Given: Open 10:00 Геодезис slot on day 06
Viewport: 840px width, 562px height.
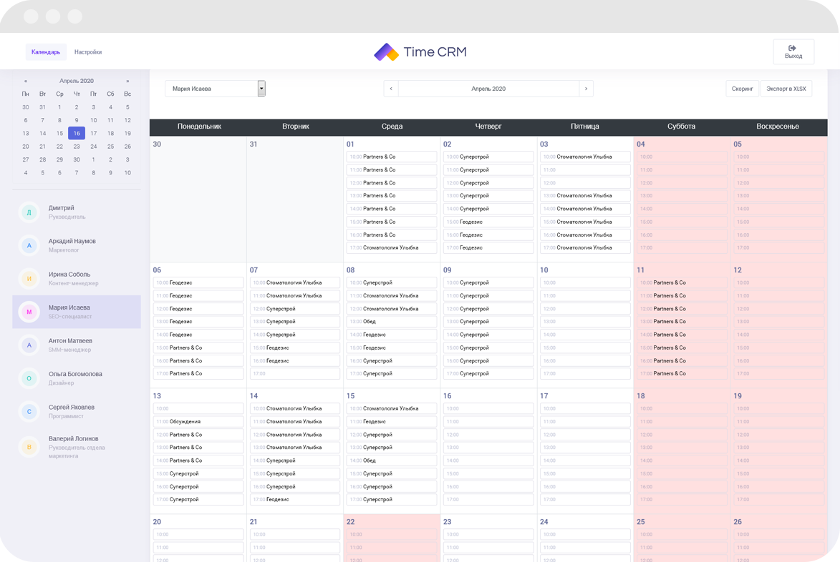Looking at the screenshot, I should 198,282.
